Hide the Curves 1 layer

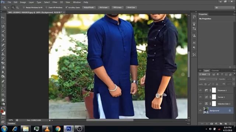[x=200, y=97]
